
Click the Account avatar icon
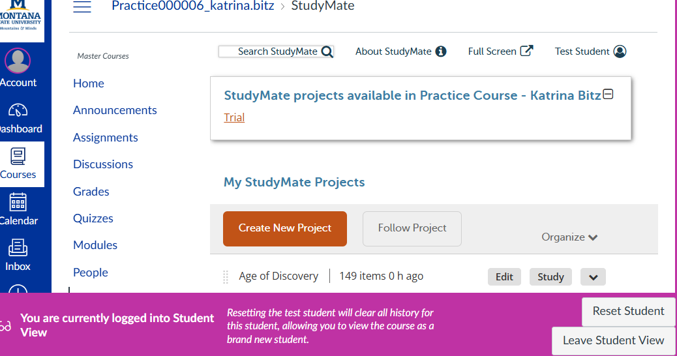pyautogui.click(x=18, y=61)
